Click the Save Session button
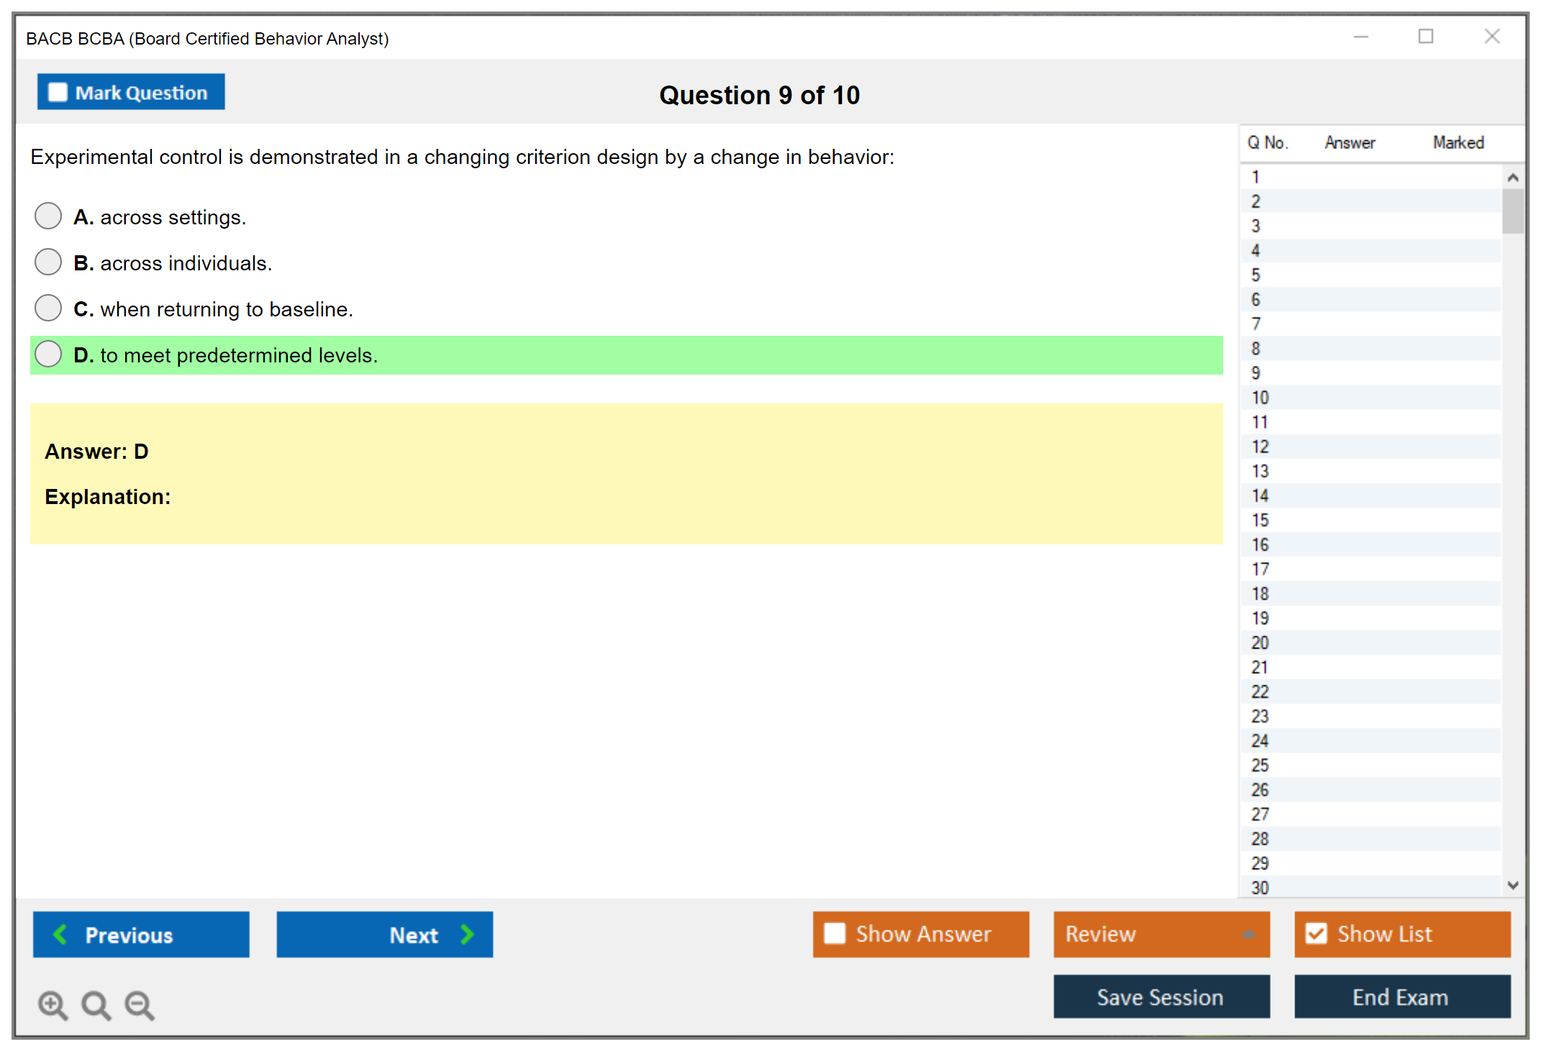1547x1057 pixels. click(1161, 997)
